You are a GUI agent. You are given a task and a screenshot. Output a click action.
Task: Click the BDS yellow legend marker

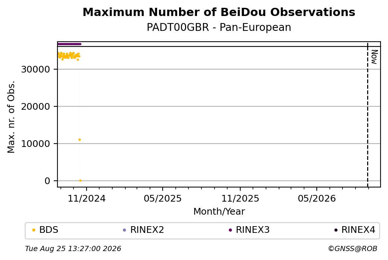[34, 230]
